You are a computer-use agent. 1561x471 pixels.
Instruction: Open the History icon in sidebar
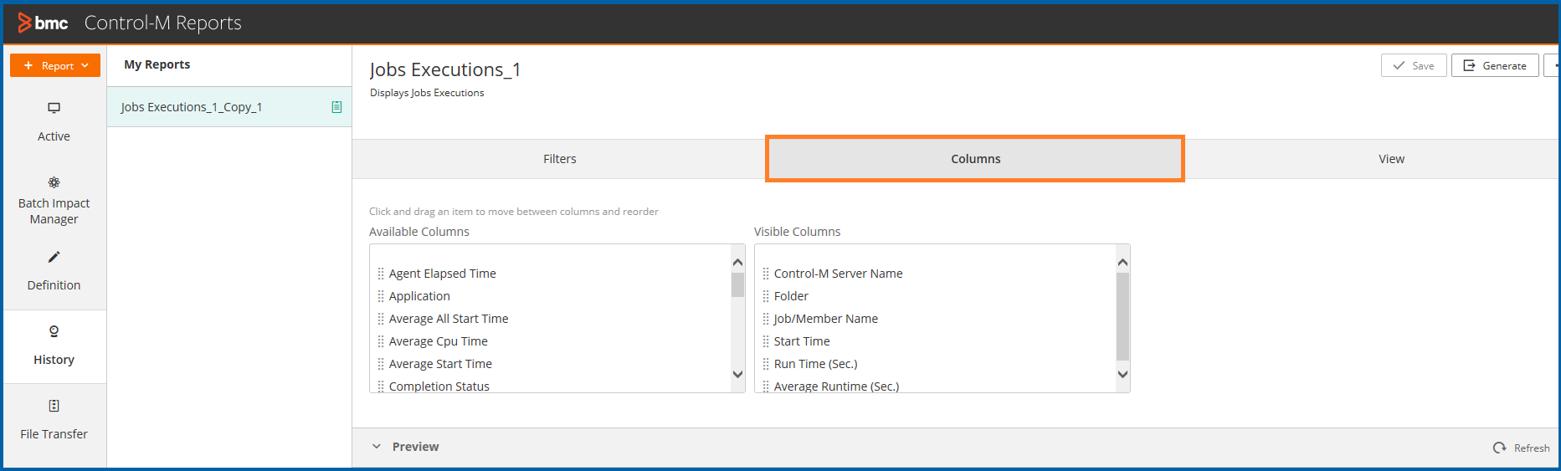54,331
